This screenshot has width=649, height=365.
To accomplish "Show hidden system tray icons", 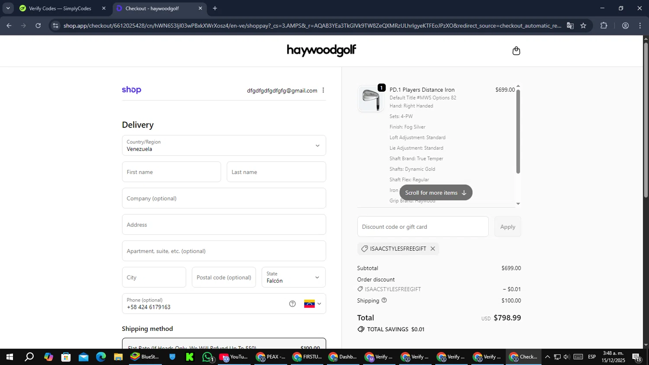I will pyautogui.click(x=547, y=357).
